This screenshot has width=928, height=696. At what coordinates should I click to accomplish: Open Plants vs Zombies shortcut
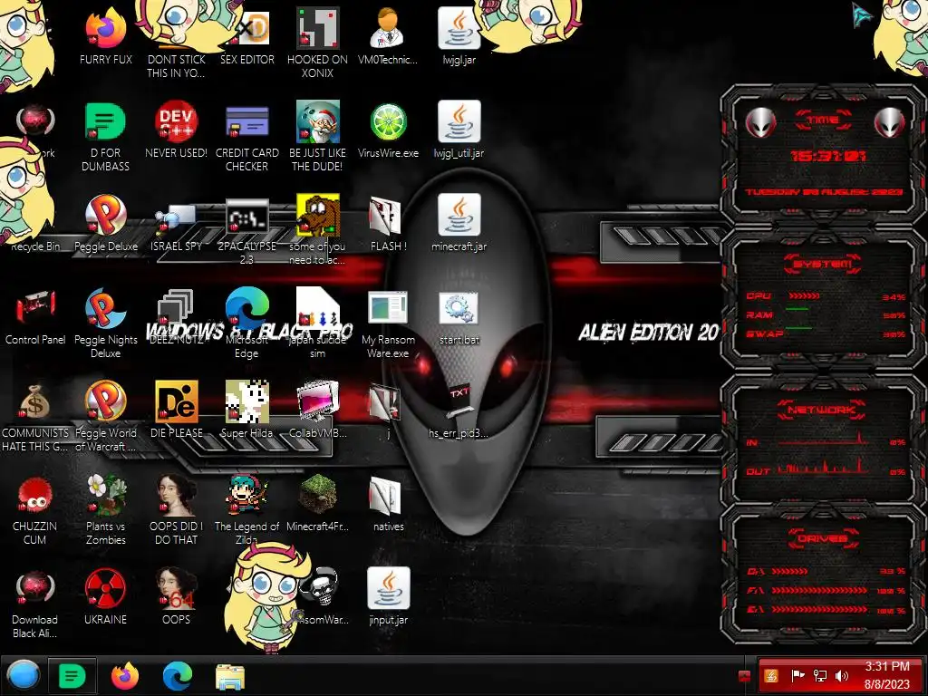[105, 495]
